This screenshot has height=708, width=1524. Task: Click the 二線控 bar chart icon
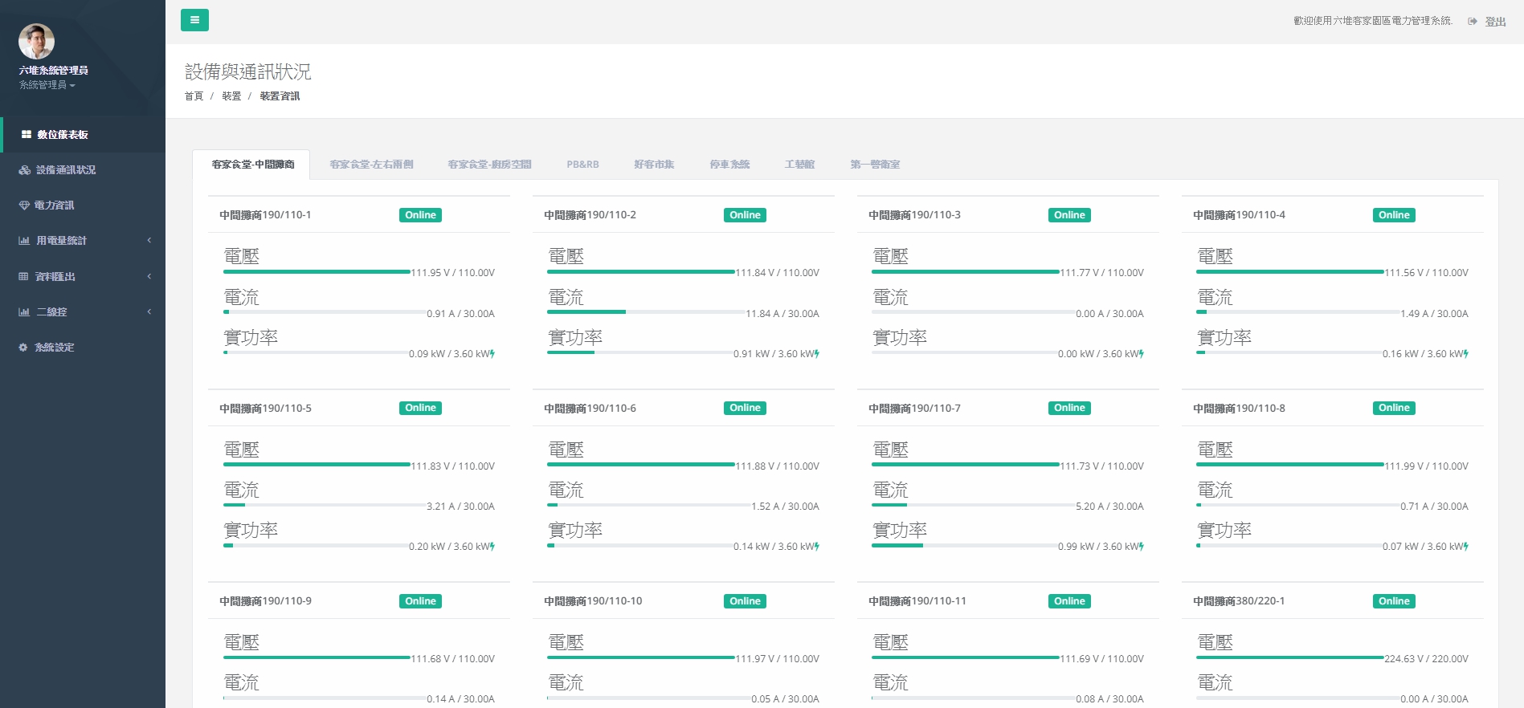click(24, 312)
